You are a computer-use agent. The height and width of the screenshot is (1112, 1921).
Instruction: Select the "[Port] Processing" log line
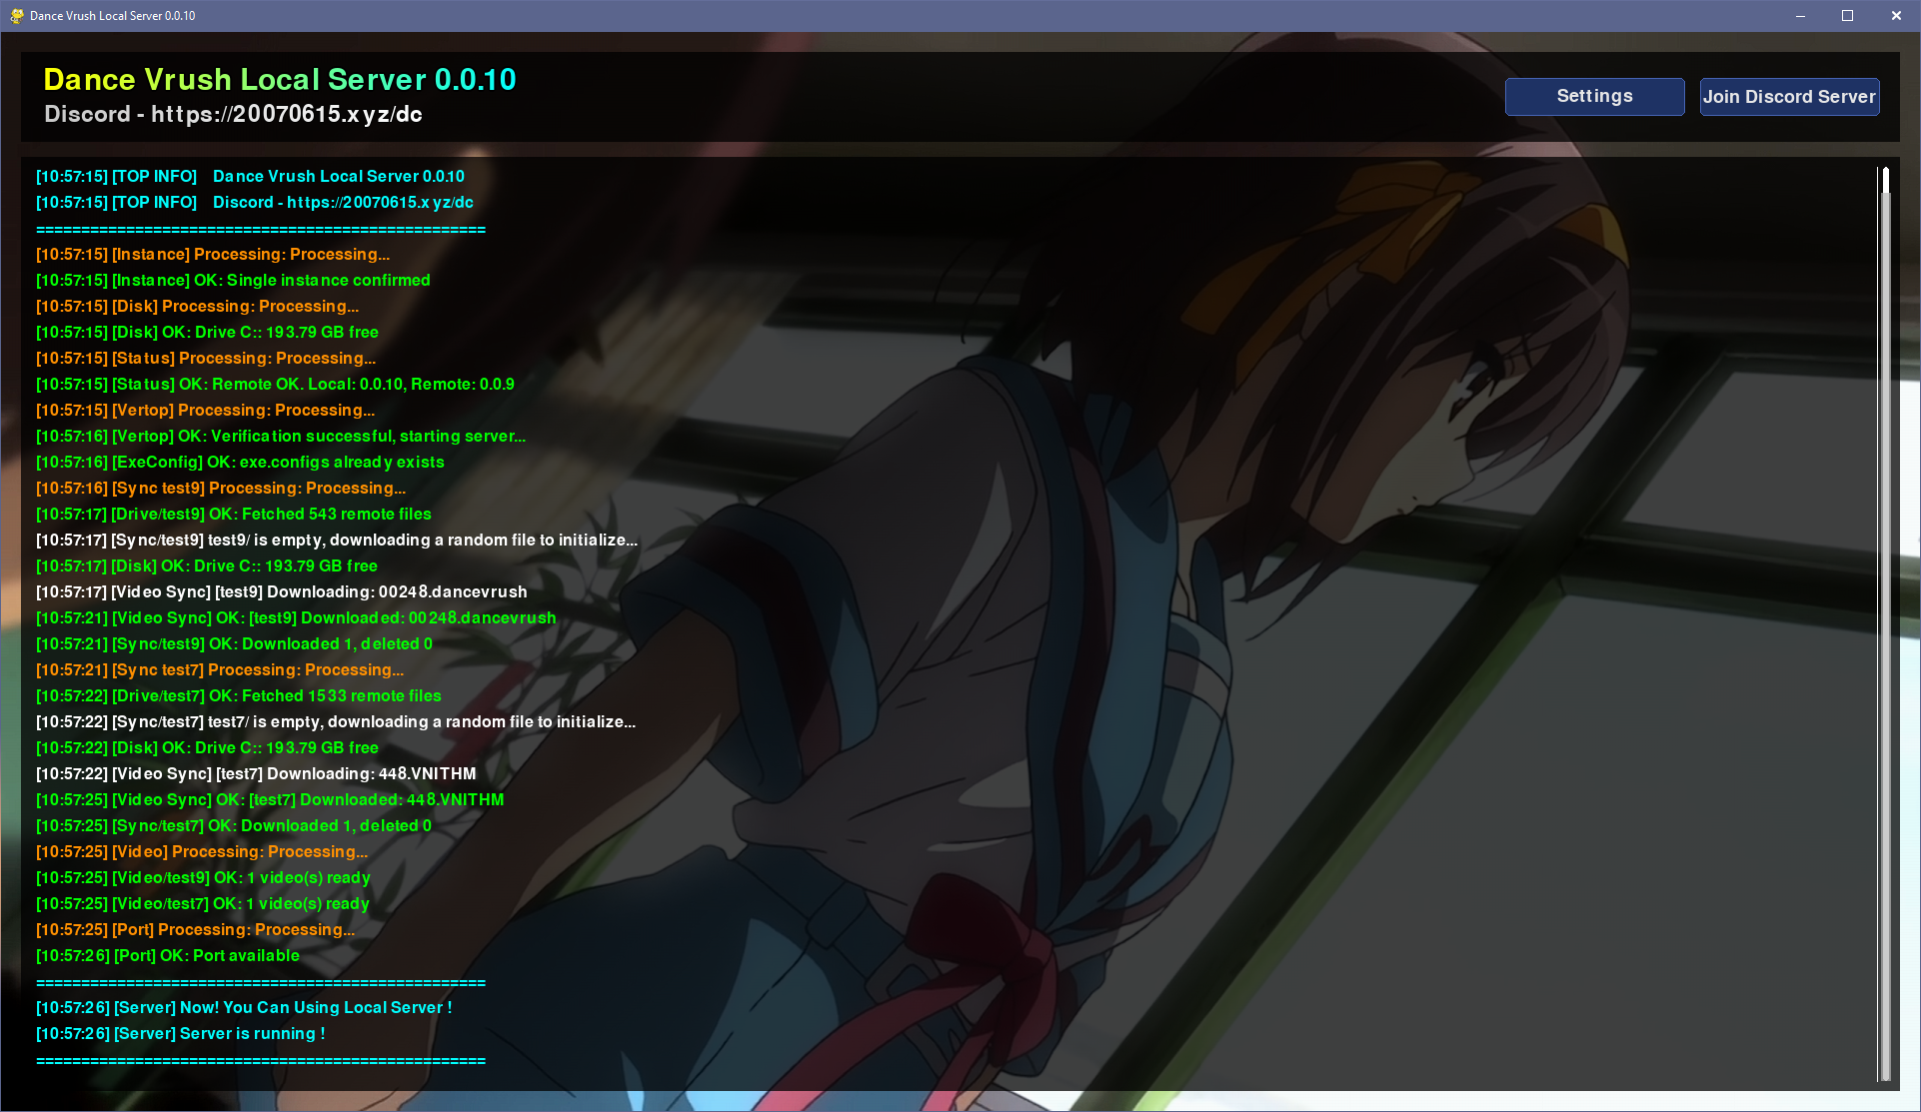click(195, 930)
